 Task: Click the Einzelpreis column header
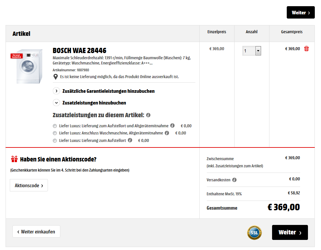point(217,32)
